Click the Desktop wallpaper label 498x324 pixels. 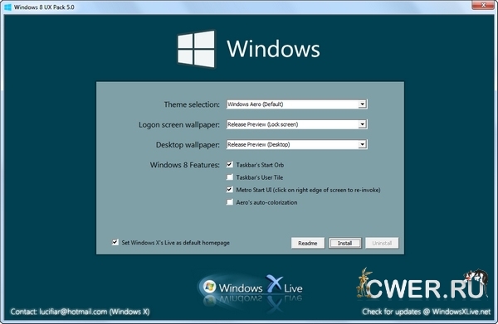tap(188, 145)
